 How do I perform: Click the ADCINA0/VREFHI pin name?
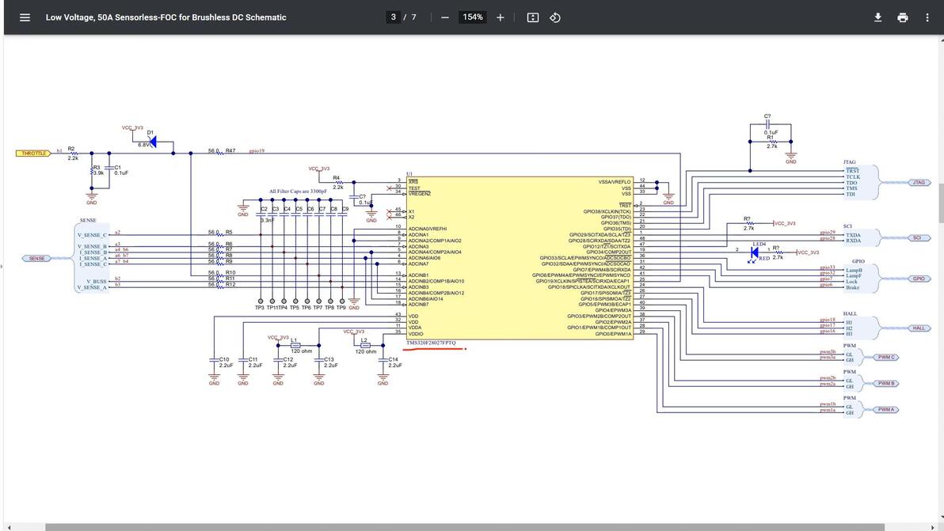pyautogui.click(x=428, y=229)
